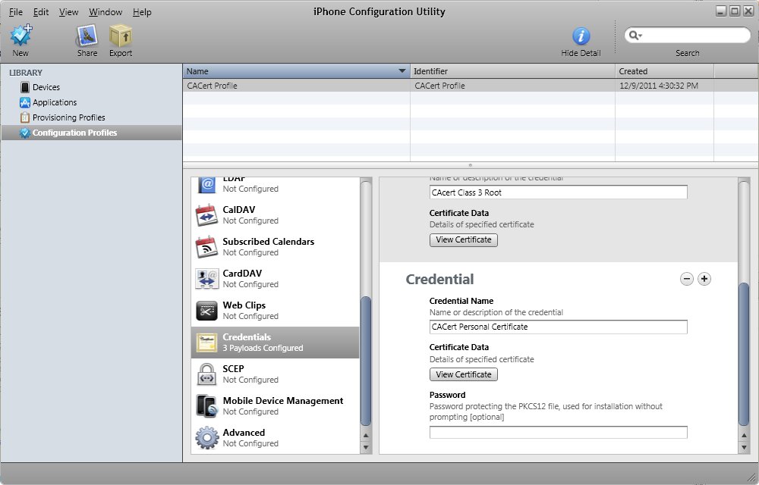Screen dimensions: 759x485
Task: Open the File menu
Action: pyautogui.click(x=15, y=12)
